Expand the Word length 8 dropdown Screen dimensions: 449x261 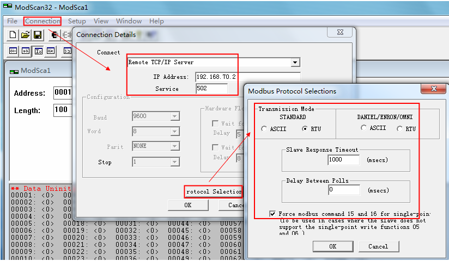coord(175,132)
